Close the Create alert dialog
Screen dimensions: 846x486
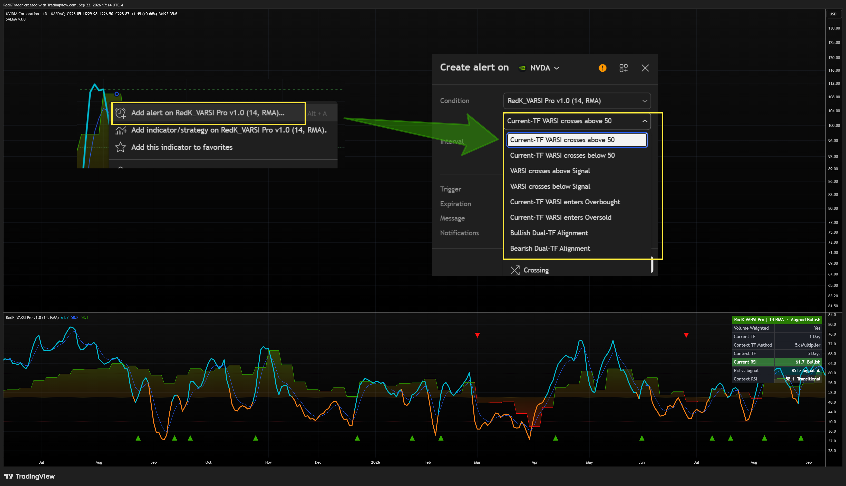pos(645,68)
